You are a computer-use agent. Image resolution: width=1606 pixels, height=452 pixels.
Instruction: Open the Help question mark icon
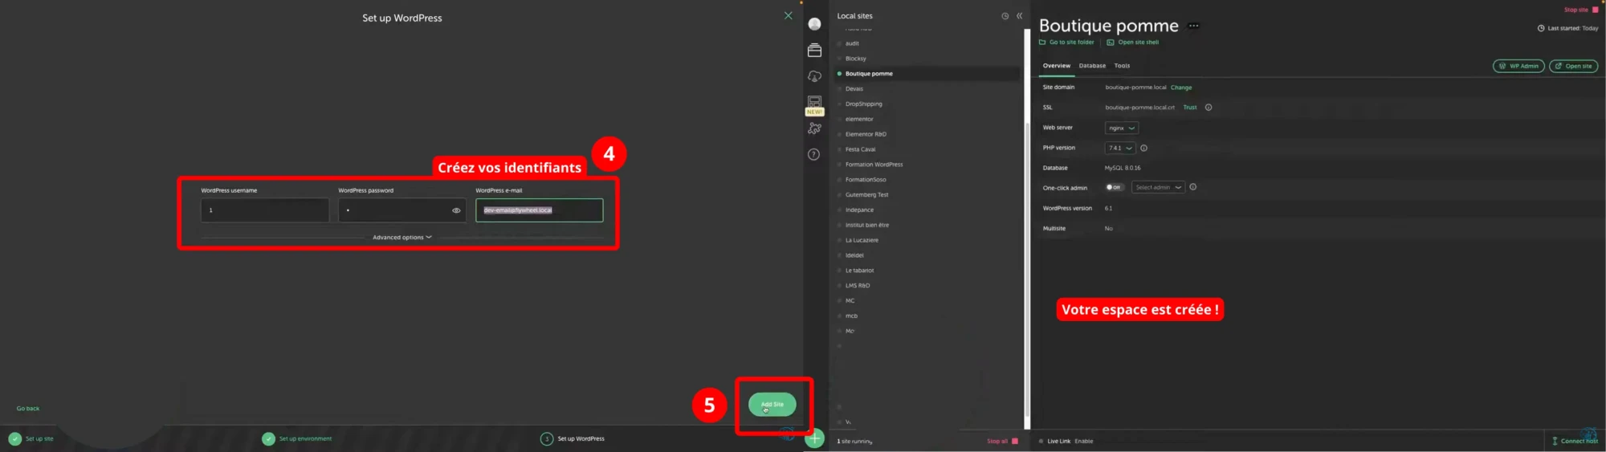coord(813,154)
